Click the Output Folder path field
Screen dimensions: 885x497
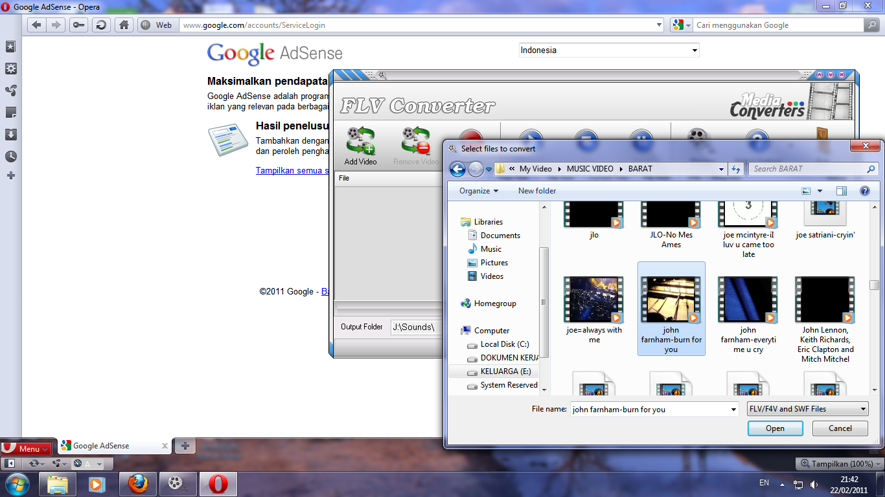tap(416, 327)
